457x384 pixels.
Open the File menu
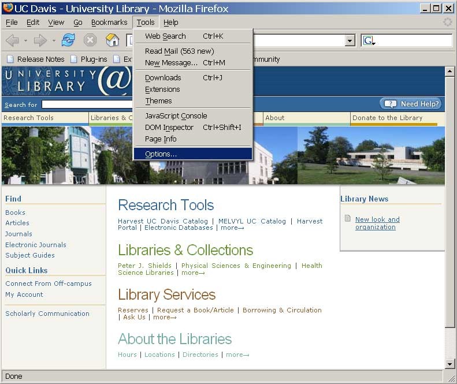coord(12,23)
